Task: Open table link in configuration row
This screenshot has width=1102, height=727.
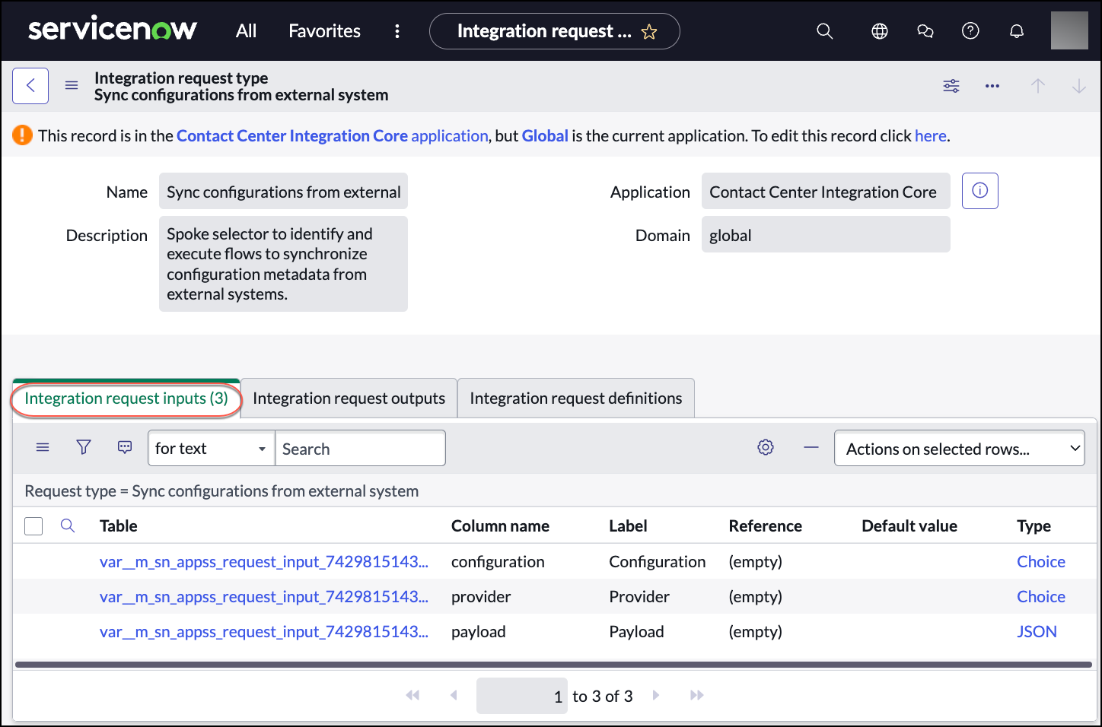Action: click(x=264, y=561)
